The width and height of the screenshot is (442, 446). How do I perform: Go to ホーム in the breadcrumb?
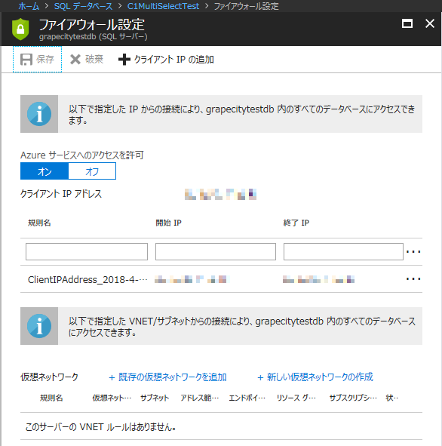point(29,6)
